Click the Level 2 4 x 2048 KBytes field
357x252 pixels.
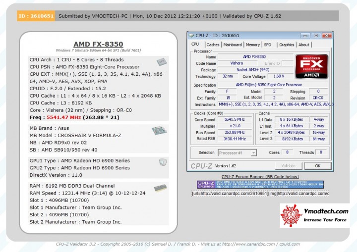point(292,132)
